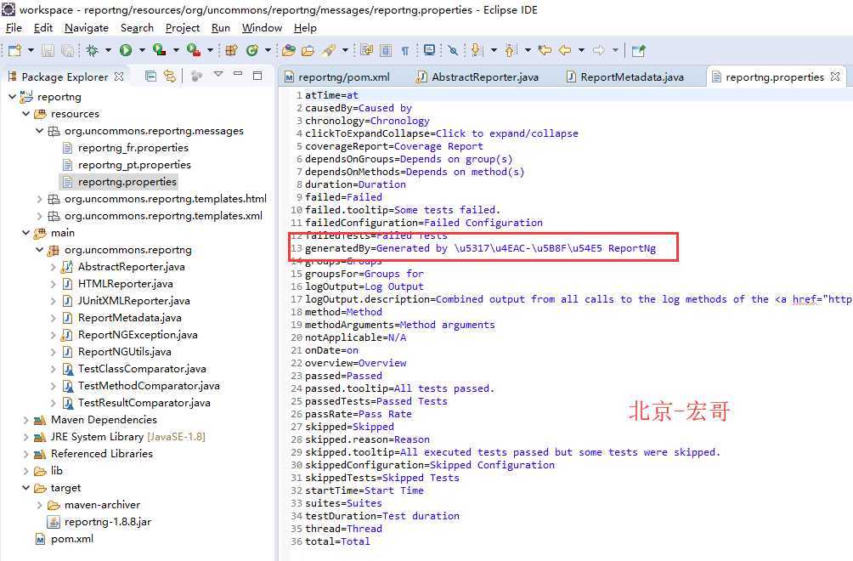Toggle Link with Editor in Package Explorer
The height and width of the screenshot is (561, 853).
tap(169, 76)
